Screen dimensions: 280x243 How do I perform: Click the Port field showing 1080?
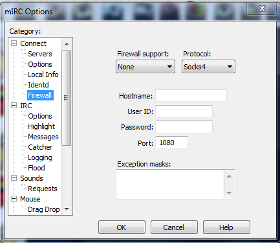click(171, 143)
